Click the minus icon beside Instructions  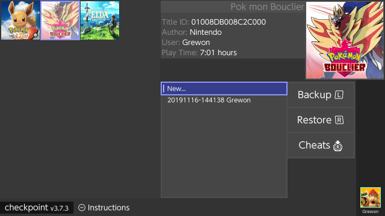click(x=82, y=208)
